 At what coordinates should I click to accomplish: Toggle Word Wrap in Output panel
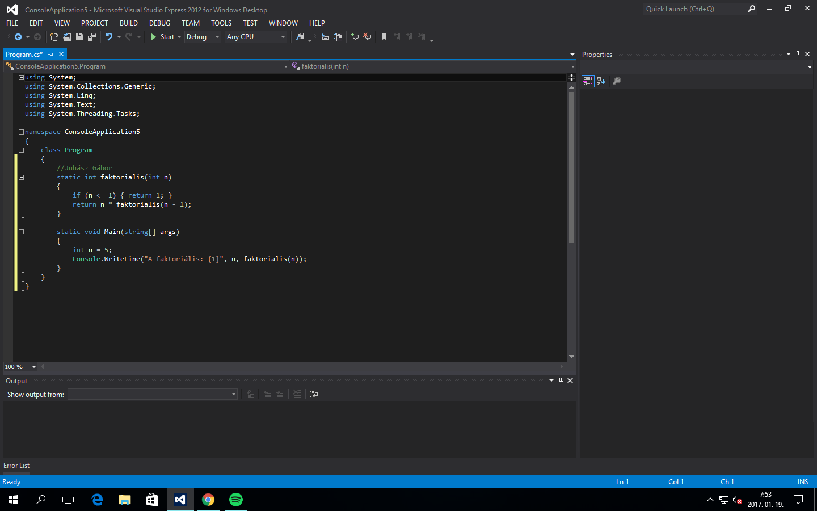coord(314,394)
